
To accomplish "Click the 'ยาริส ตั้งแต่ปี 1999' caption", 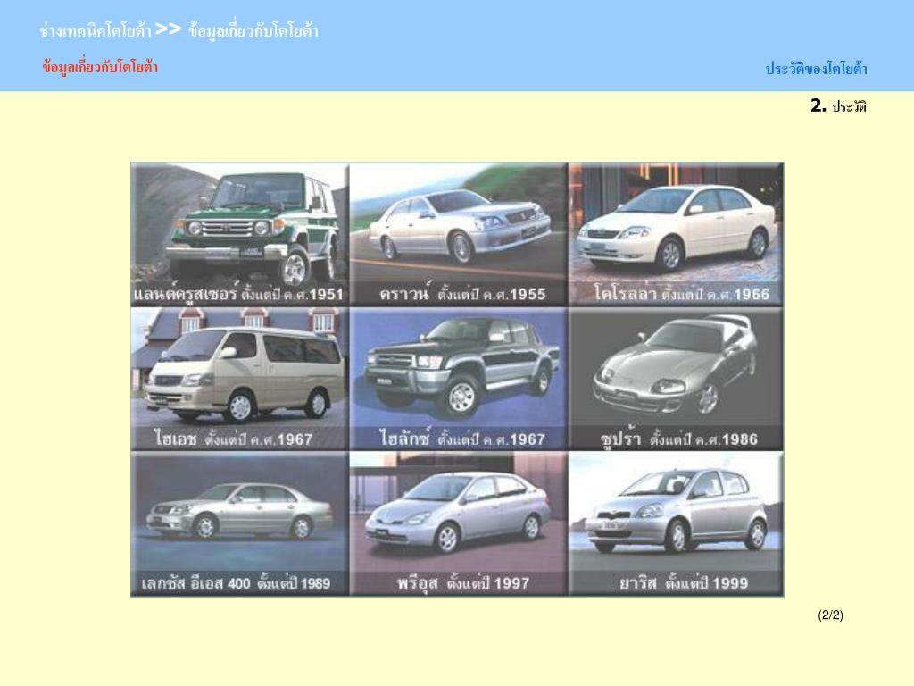I will 684,582.
